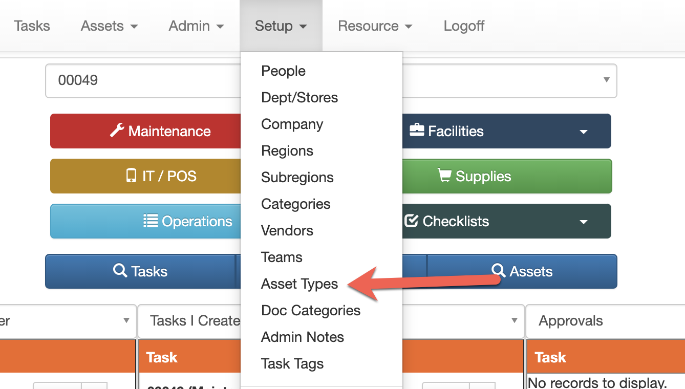
Task: Click the Logoff link
Action: pos(464,26)
